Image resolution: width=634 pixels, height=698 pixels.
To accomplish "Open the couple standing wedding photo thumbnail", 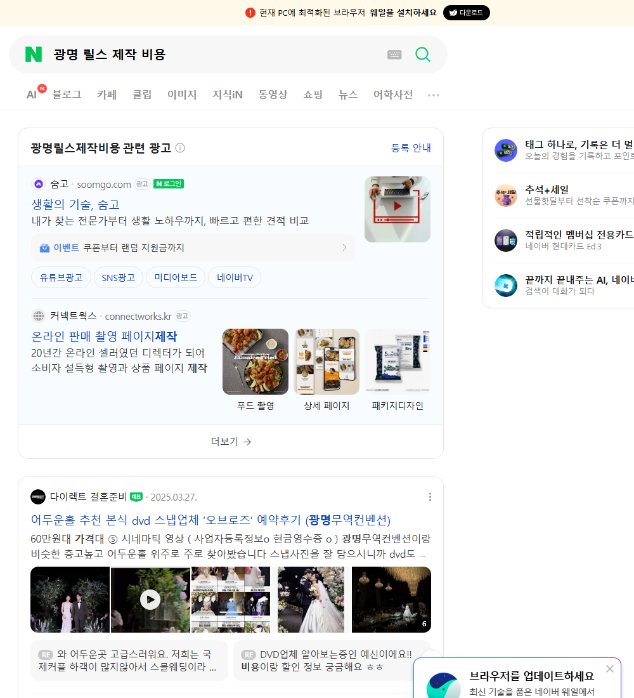I will [70, 600].
